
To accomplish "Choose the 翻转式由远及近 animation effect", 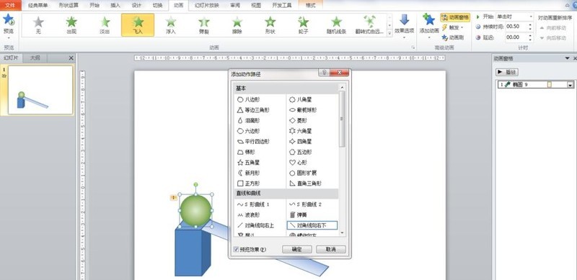I will [369, 25].
